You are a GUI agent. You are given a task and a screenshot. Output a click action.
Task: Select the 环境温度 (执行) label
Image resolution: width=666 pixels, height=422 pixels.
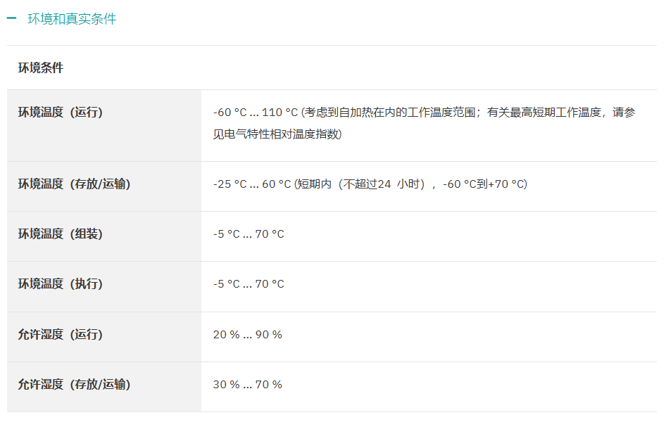point(61,283)
